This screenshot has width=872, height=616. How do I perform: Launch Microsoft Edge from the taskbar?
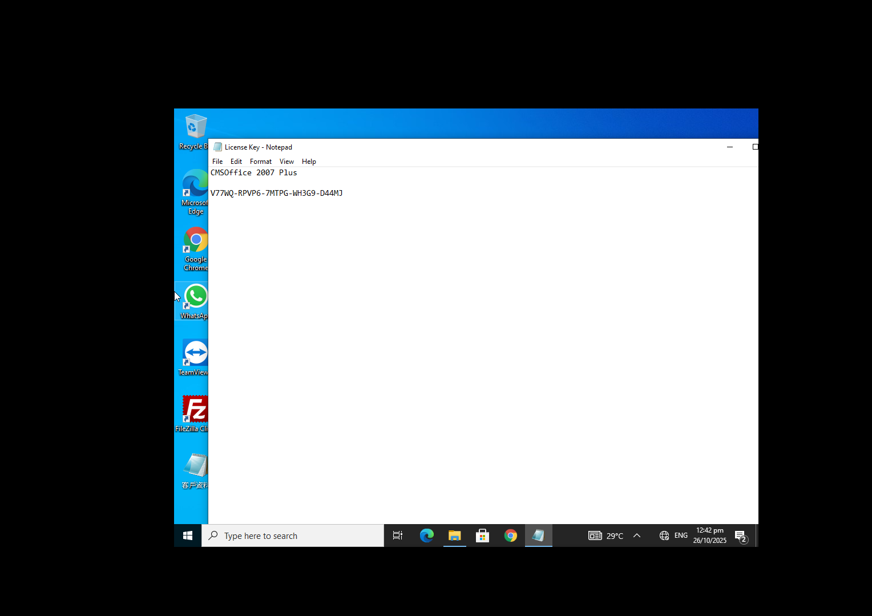coord(426,536)
